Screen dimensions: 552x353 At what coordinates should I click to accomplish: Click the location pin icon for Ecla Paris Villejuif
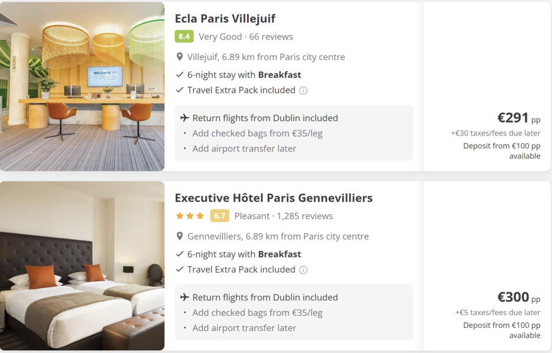178,57
